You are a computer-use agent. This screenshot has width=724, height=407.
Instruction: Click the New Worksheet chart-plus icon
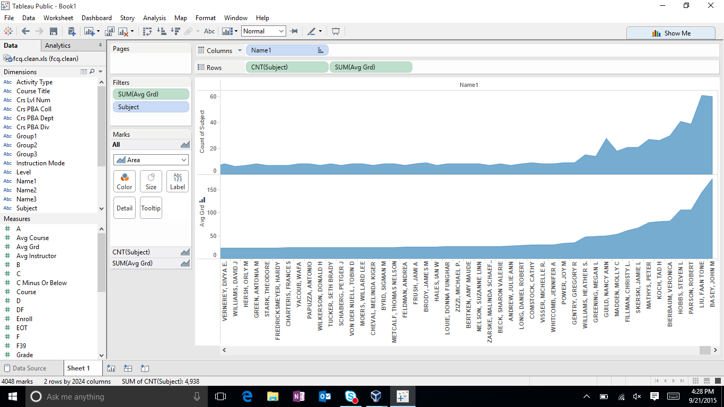[89, 31]
